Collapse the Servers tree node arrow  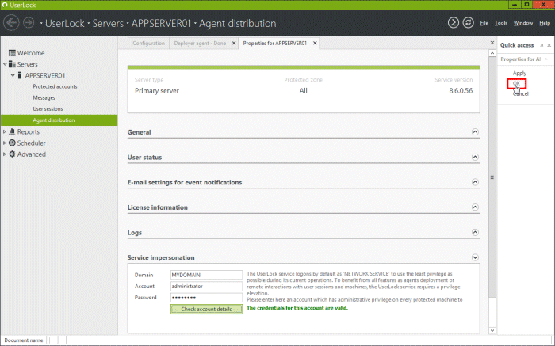[5, 64]
